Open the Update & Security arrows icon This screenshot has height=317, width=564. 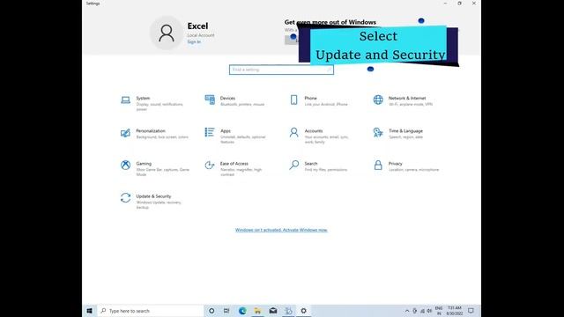click(x=125, y=197)
